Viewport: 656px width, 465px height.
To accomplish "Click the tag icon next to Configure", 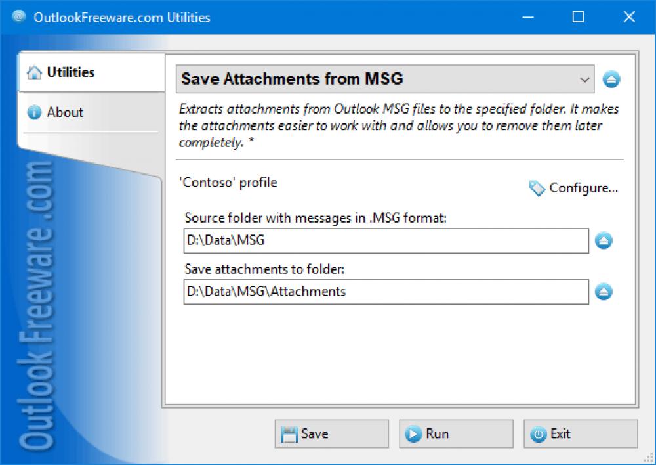I will pos(537,188).
